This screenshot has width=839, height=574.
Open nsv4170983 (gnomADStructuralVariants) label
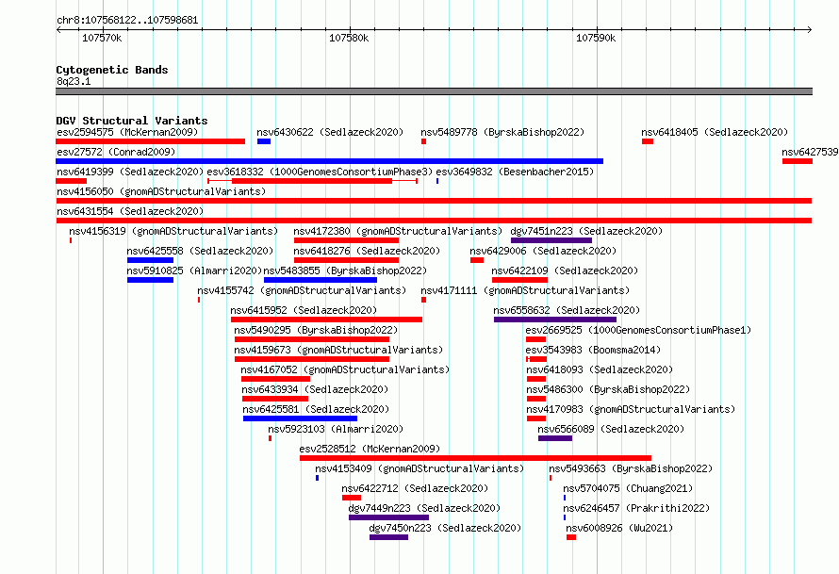(631, 409)
